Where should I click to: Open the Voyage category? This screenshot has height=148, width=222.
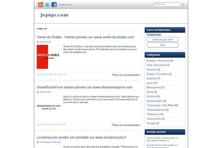[151, 123]
